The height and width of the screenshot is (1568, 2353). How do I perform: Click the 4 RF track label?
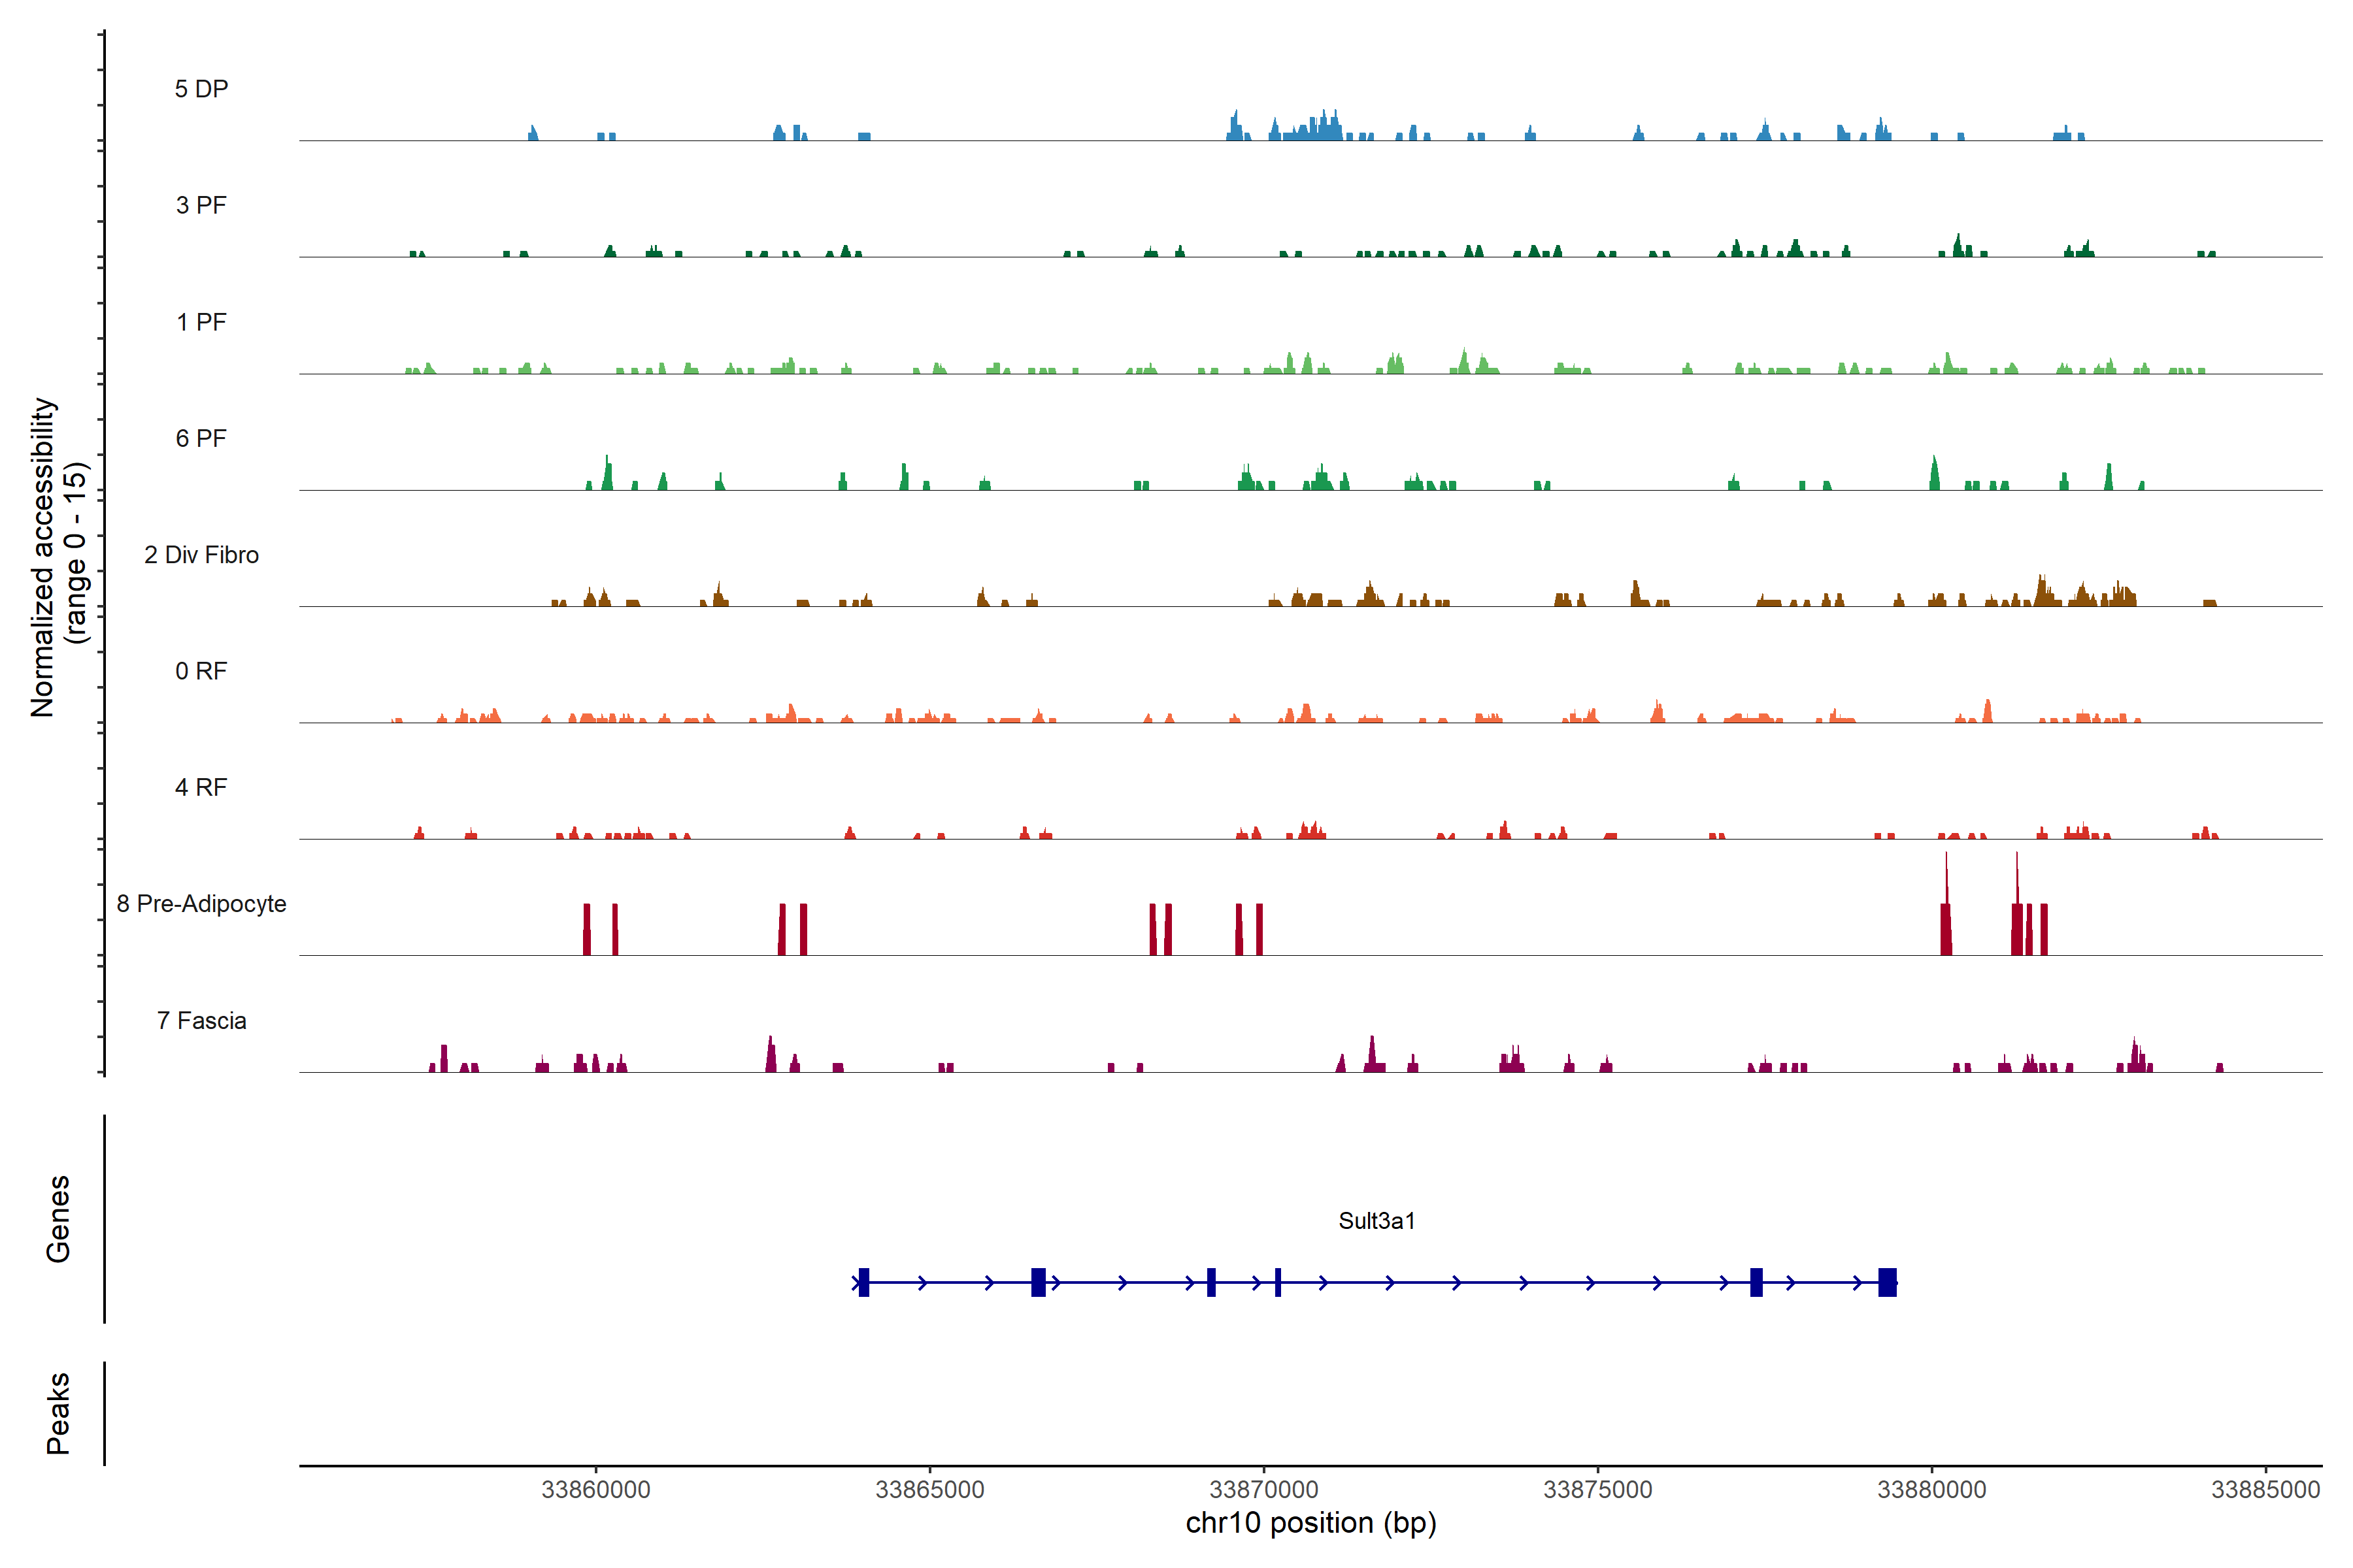(x=201, y=787)
